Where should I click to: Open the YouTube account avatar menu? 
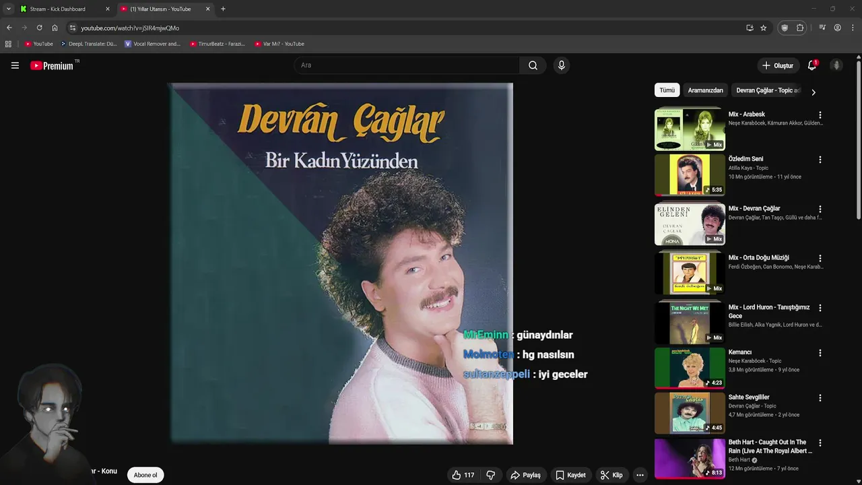tap(836, 65)
